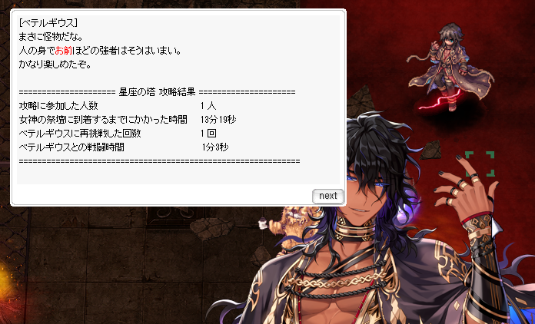Click the [ベテルギウス] speaker name
The image size is (535, 324).
point(48,23)
